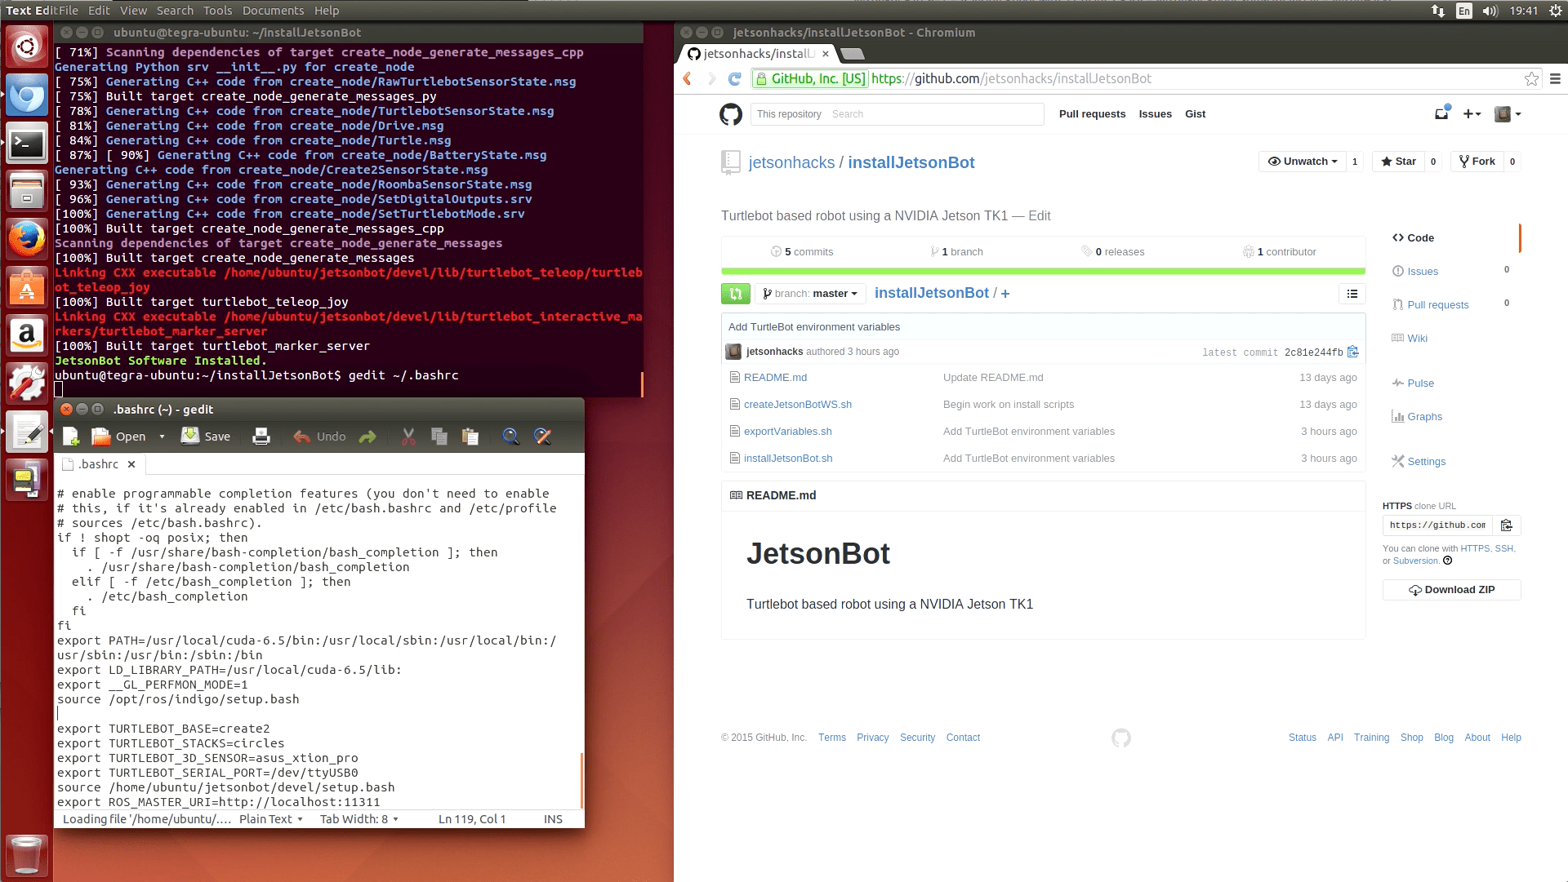
Task: Click the Download ZIP button
Action: (x=1451, y=590)
